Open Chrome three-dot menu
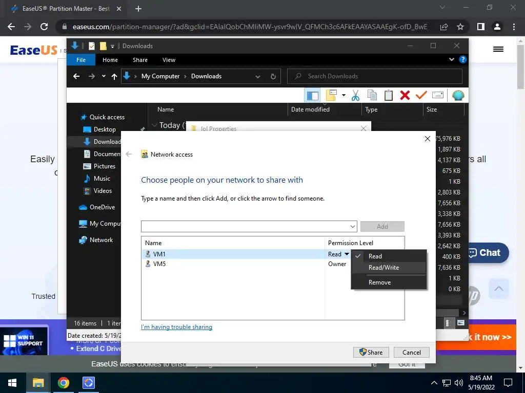 pos(514,27)
